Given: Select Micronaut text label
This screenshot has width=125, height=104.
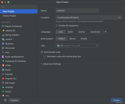Looking at the screenshot, I should pos(10,48).
